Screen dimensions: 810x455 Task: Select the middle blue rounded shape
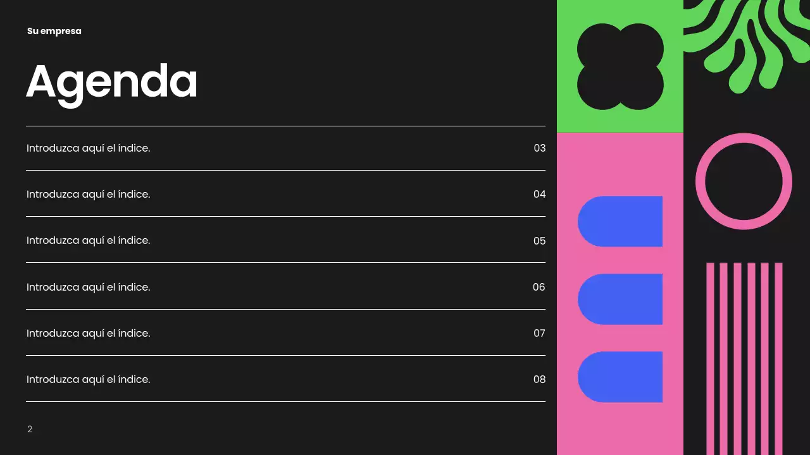[620, 299]
